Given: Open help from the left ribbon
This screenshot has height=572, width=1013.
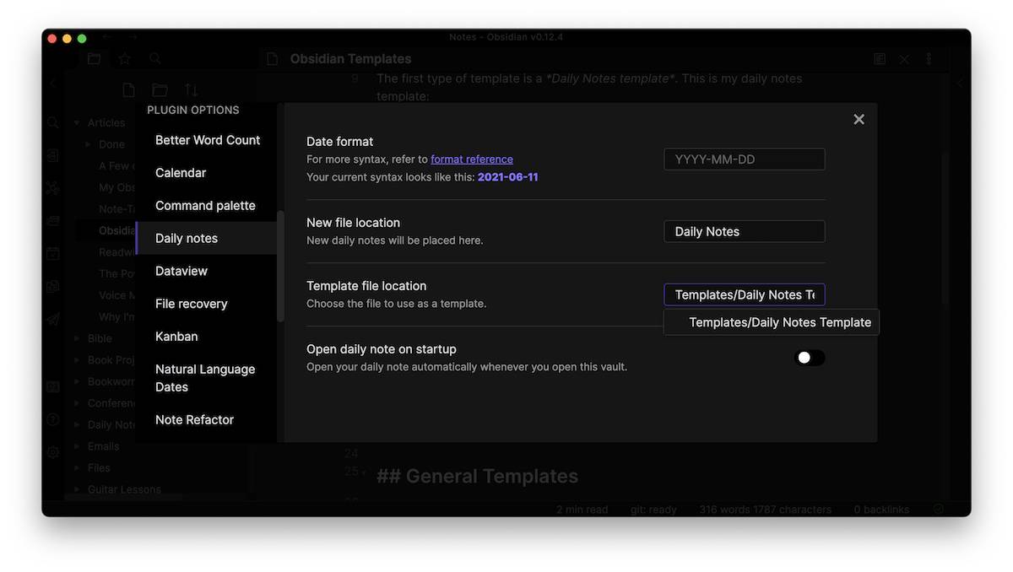Looking at the screenshot, I should click(x=52, y=419).
